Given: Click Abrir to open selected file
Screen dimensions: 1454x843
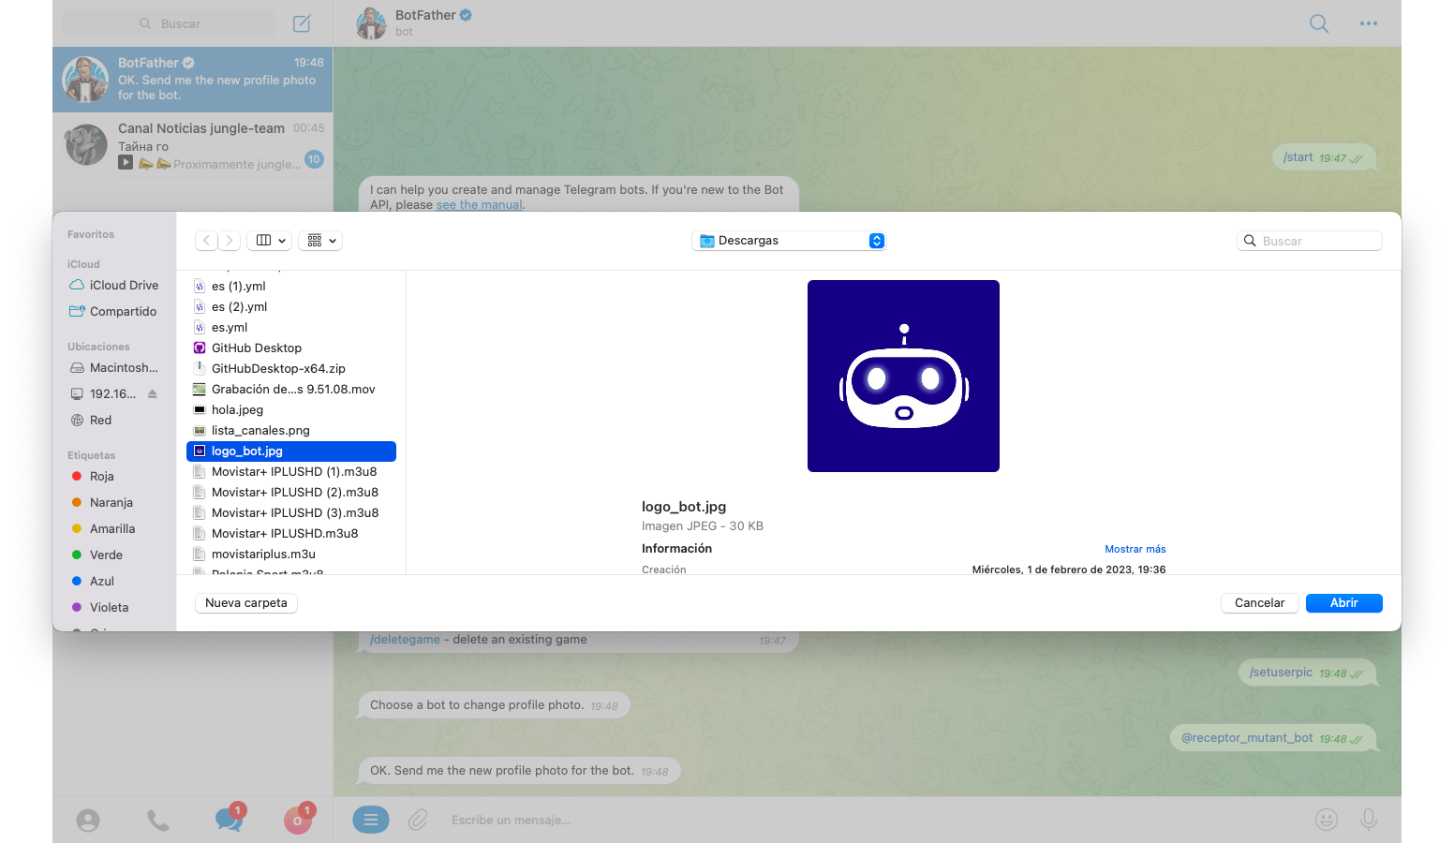Looking at the screenshot, I should click(1343, 603).
